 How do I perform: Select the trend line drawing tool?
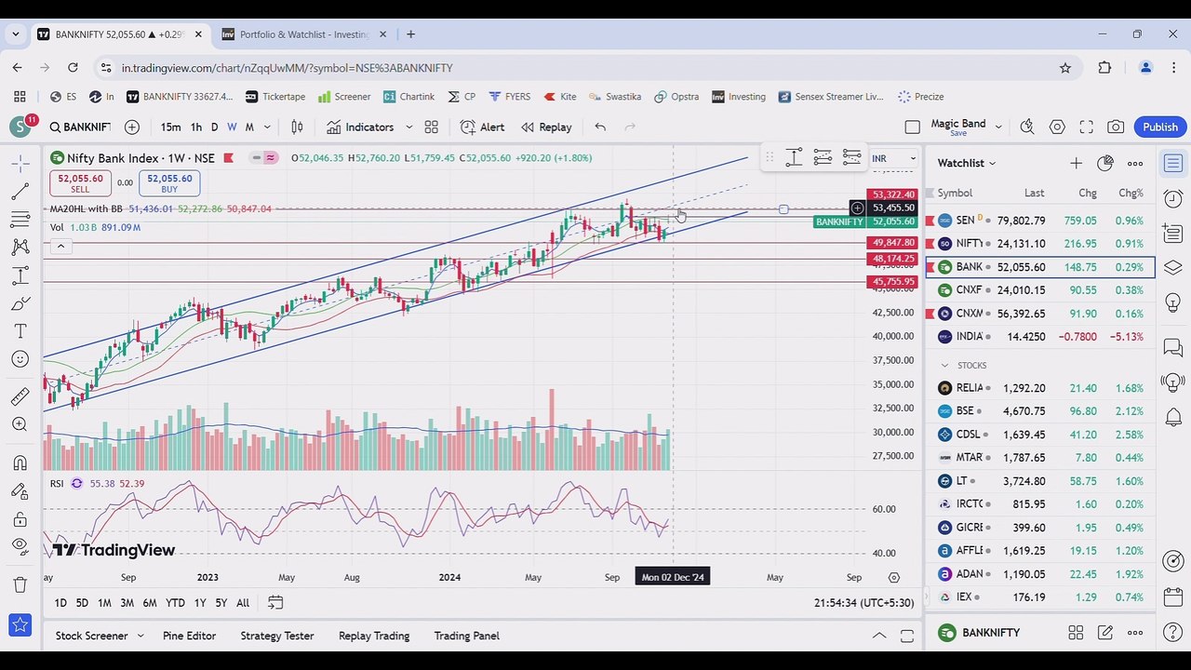pyautogui.click(x=20, y=192)
